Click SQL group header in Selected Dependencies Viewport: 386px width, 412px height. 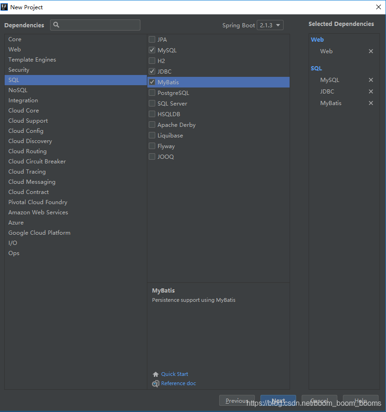tap(316, 69)
